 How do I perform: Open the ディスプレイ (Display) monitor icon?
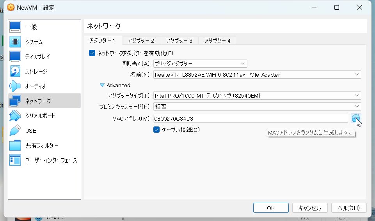(15, 56)
